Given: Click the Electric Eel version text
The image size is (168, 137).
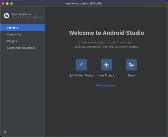Looking at the screenshot, I should click(27, 17).
